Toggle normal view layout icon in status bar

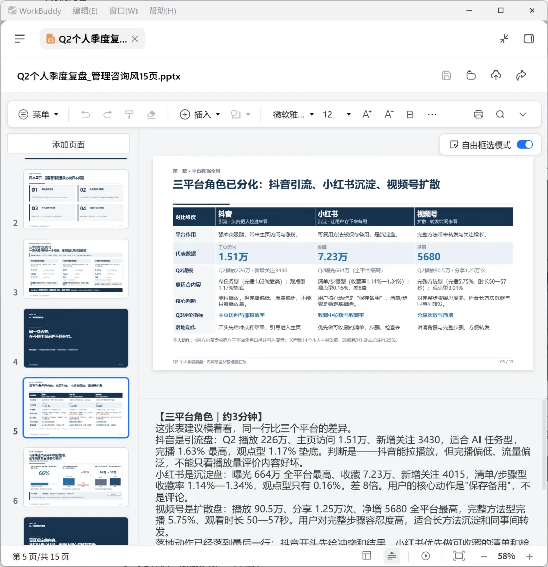pyautogui.click(x=367, y=556)
